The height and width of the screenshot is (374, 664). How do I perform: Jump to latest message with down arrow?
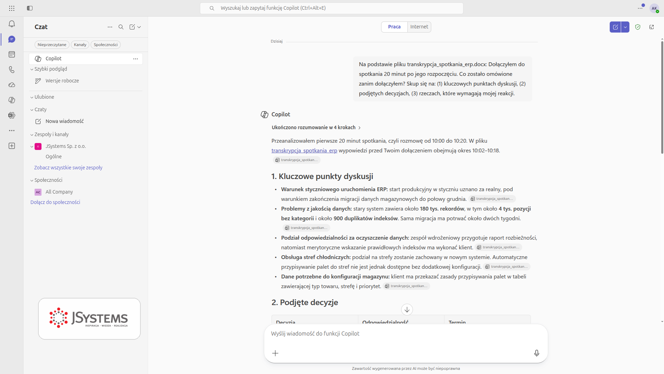(407, 310)
